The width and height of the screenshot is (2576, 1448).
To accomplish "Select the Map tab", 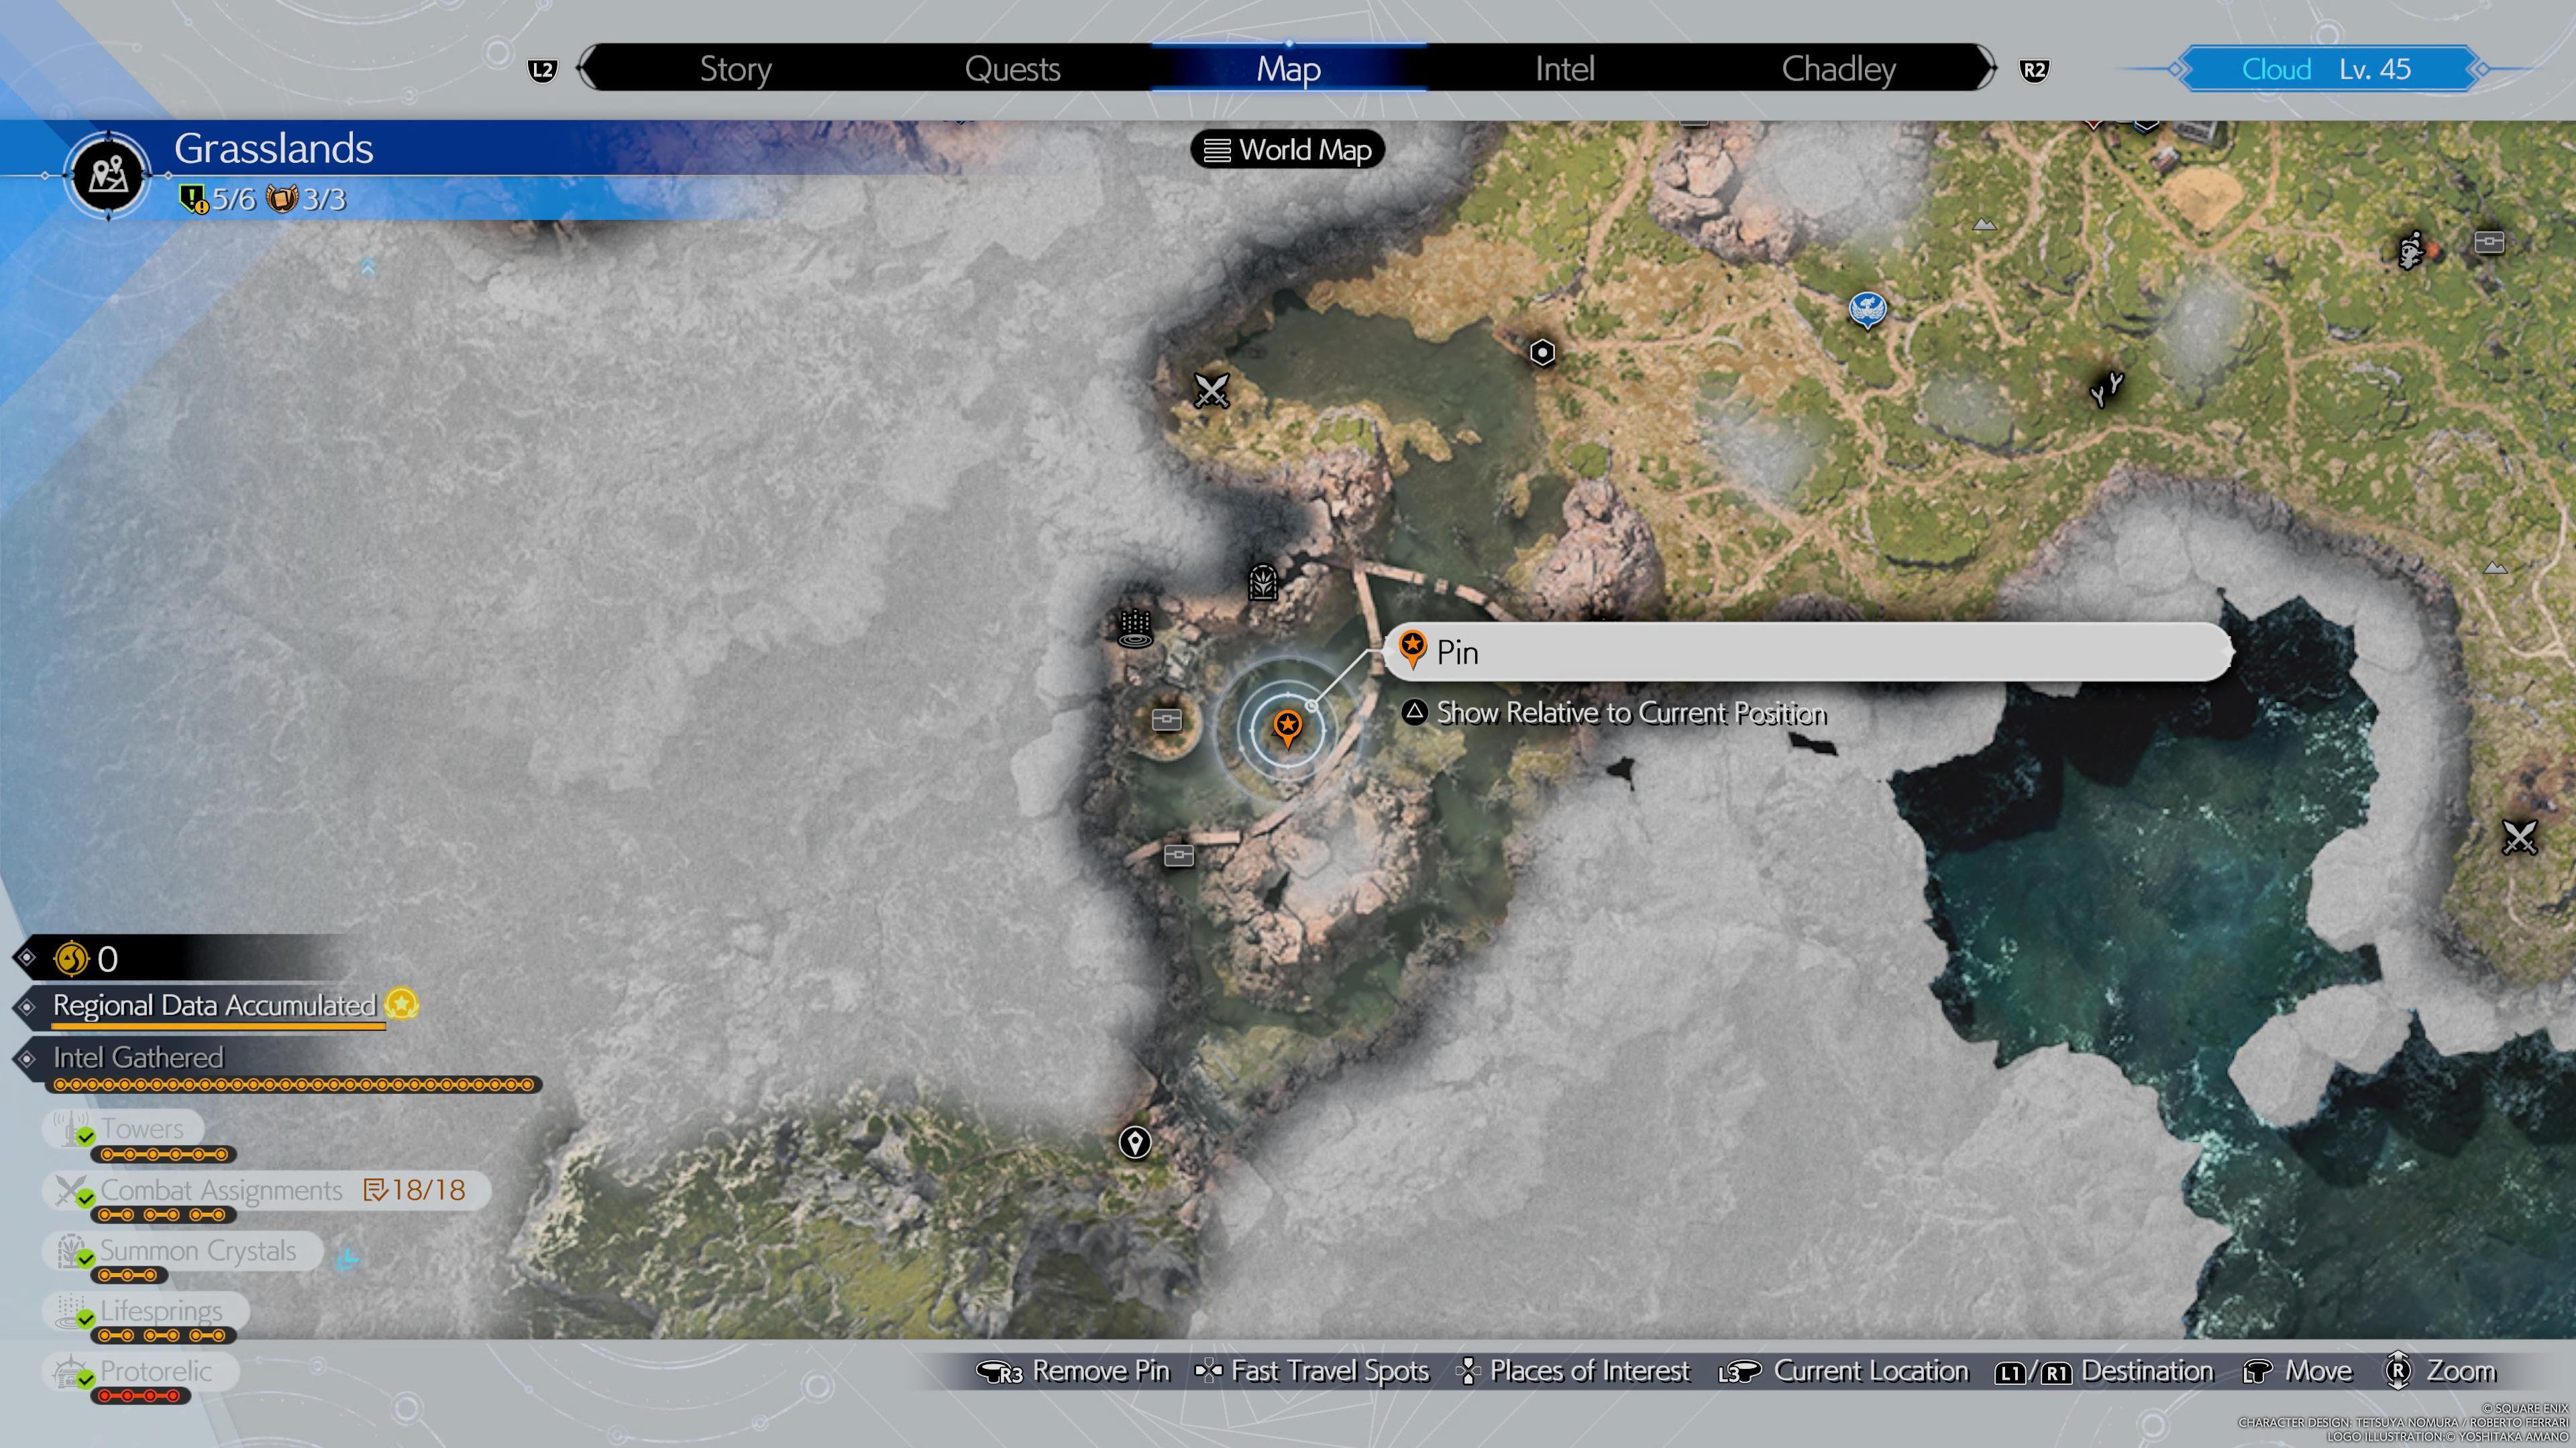I will click(1289, 69).
